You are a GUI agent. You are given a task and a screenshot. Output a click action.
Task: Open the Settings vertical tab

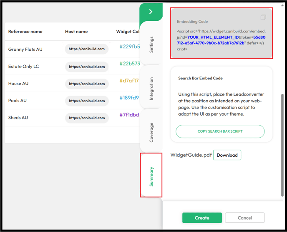[151, 44]
